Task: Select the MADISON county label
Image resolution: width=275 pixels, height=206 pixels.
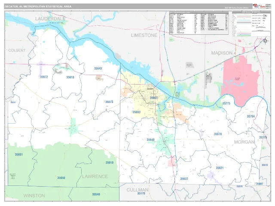Action: click(222, 53)
